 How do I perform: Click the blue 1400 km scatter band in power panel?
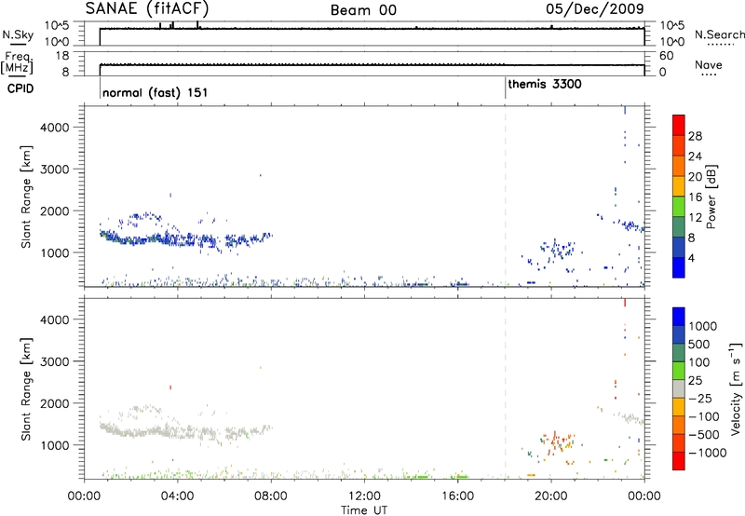click(x=185, y=238)
